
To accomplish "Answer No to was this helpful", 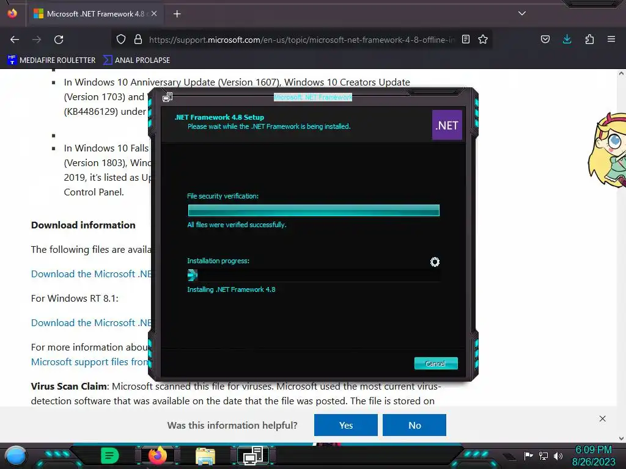I will [414, 425].
